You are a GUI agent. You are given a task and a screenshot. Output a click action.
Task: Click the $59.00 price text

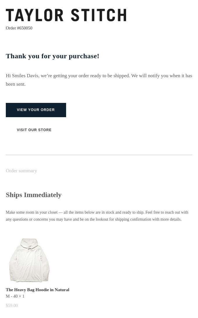[12, 305]
